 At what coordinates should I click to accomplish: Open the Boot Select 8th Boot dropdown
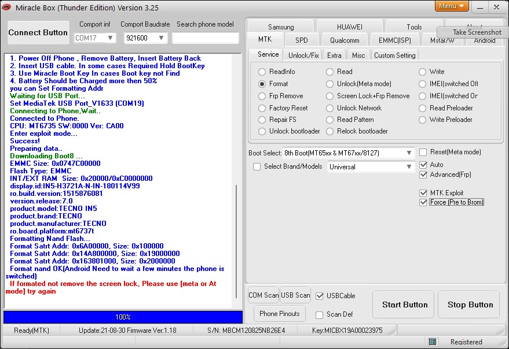409,153
